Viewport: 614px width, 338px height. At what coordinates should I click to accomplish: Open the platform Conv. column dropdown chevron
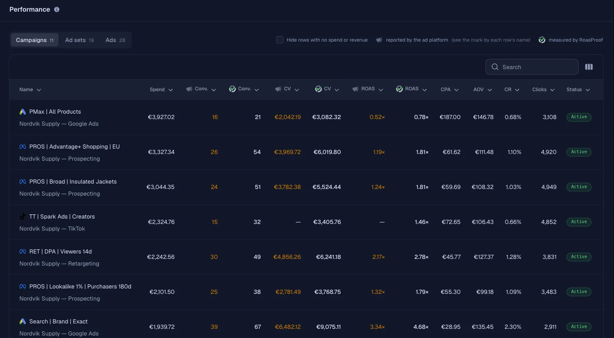(214, 90)
